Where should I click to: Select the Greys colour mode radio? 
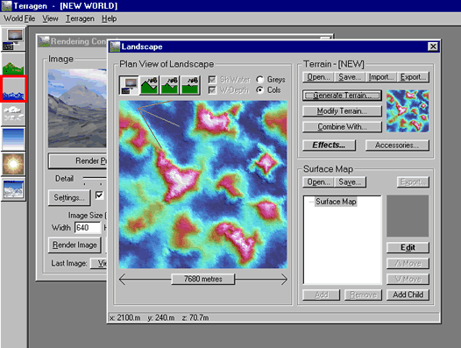(260, 80)
